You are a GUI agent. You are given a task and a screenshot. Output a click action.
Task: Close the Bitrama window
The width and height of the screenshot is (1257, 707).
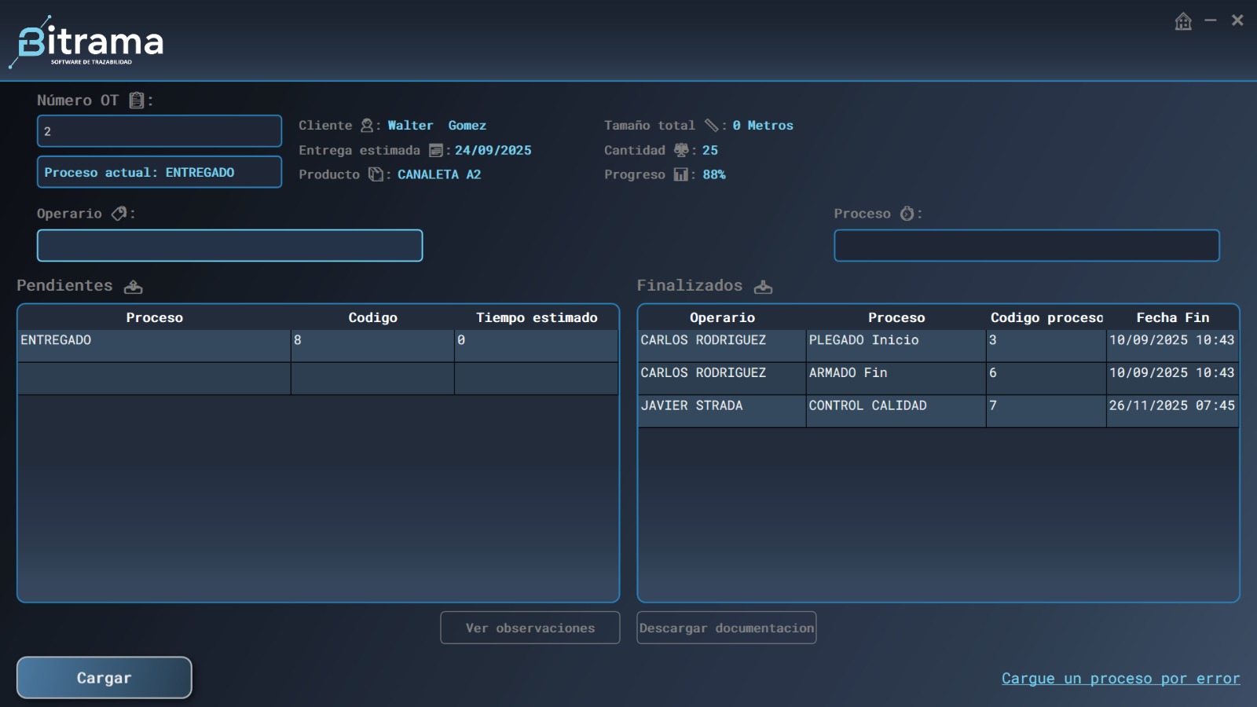click(1237, 20)
